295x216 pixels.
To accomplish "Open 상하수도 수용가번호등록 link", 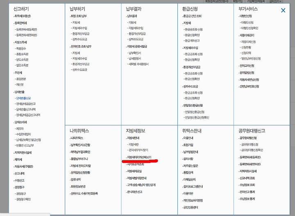I will click(x=84, y=193).
